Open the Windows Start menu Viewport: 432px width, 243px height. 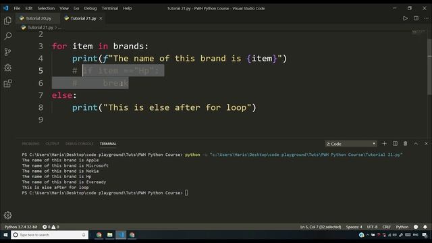5,235
